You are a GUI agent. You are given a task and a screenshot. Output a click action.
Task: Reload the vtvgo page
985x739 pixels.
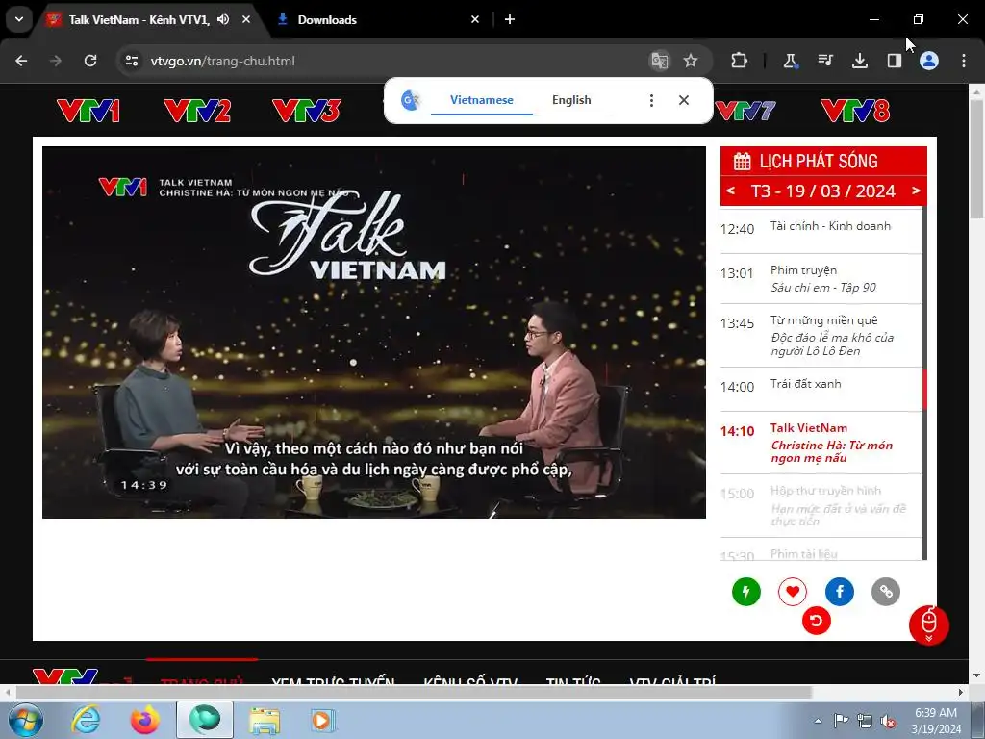point(90,61)
